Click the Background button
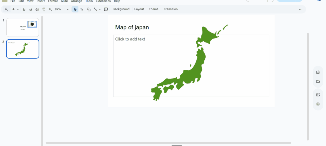The height and width of the screenshot is (146, 326). (121, 9)
